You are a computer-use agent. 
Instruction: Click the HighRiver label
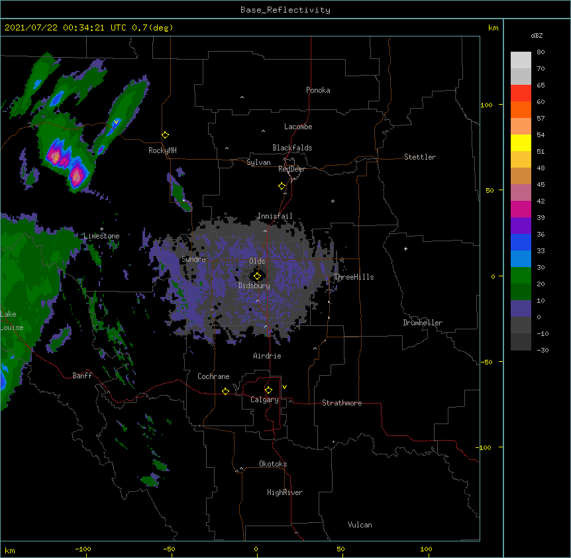coord(285,492)
